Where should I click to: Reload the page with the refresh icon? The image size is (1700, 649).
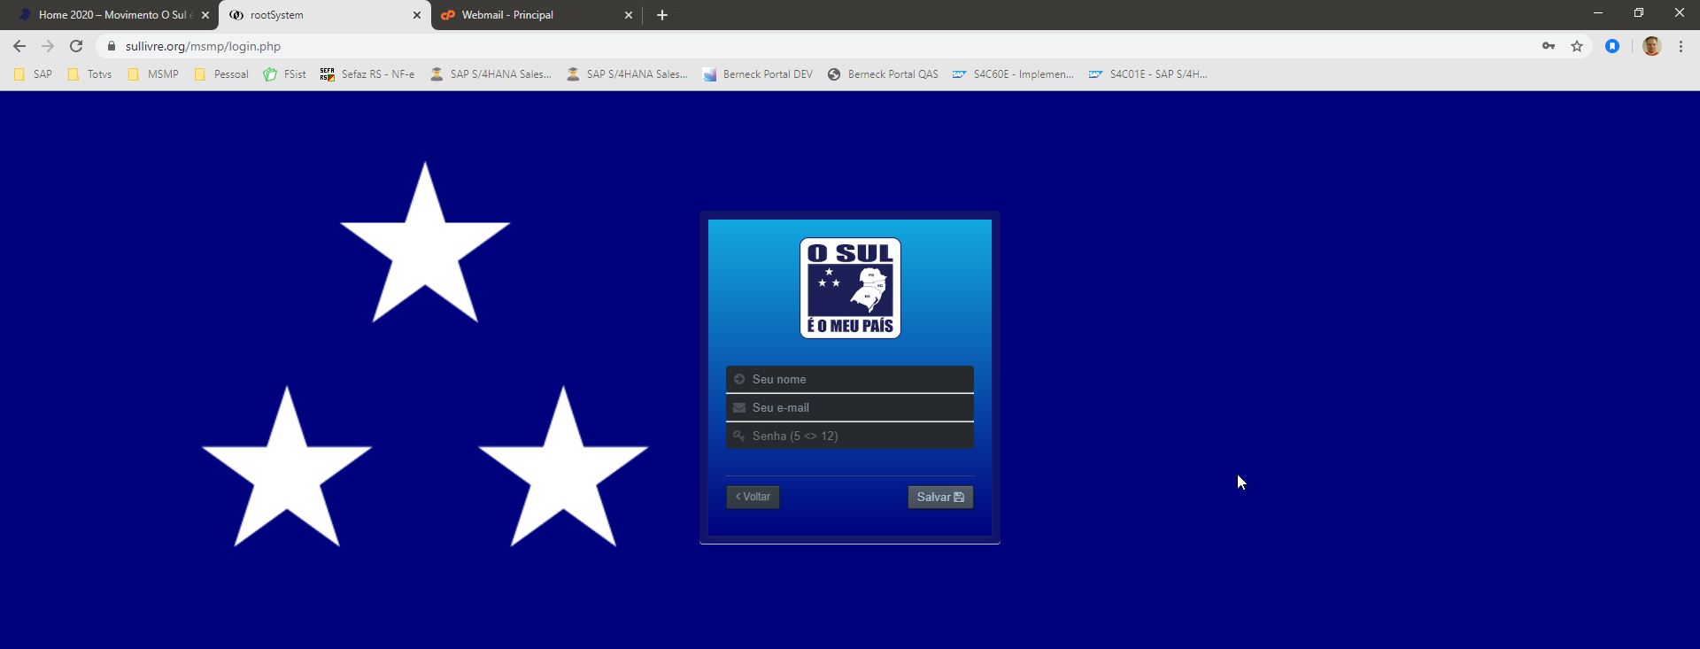click(x=76, y=46)
